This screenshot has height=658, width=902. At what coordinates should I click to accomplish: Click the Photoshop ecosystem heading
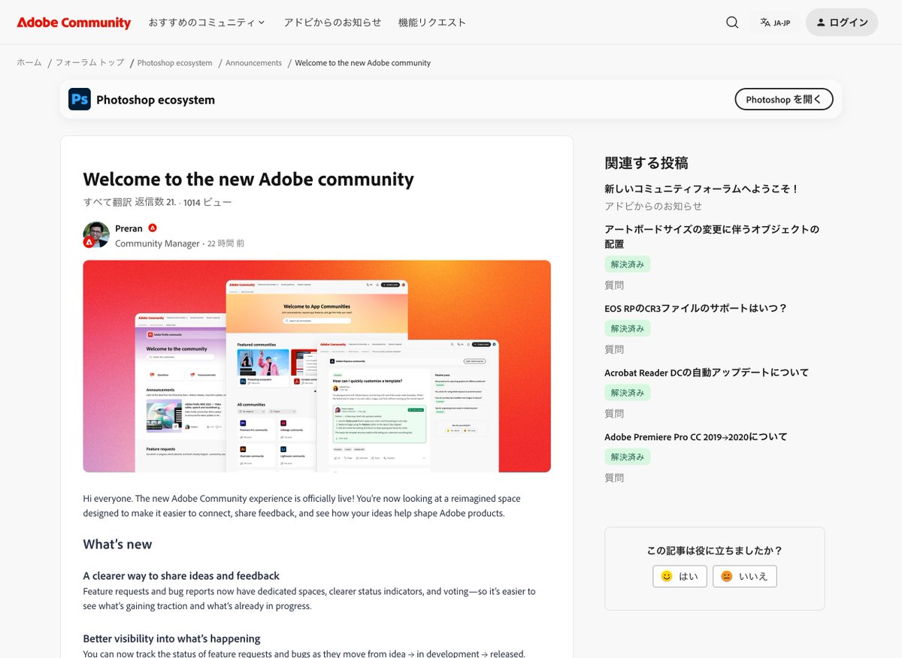(x=156, y=100)
